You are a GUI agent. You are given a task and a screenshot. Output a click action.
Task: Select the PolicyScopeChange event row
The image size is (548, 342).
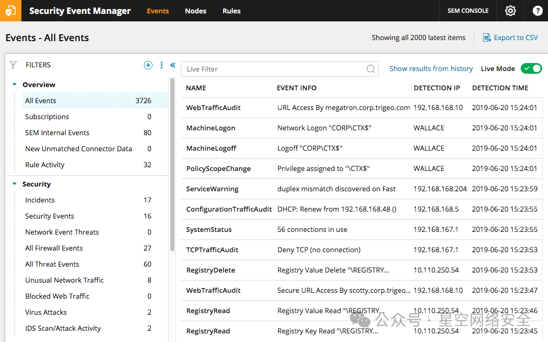[361, 168]
